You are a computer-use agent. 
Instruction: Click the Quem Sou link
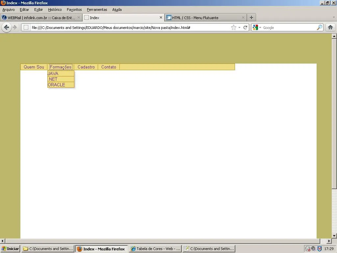(x=34, y=67)
